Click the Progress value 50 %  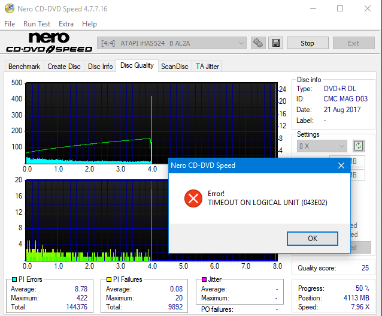(x=362, y=288)
